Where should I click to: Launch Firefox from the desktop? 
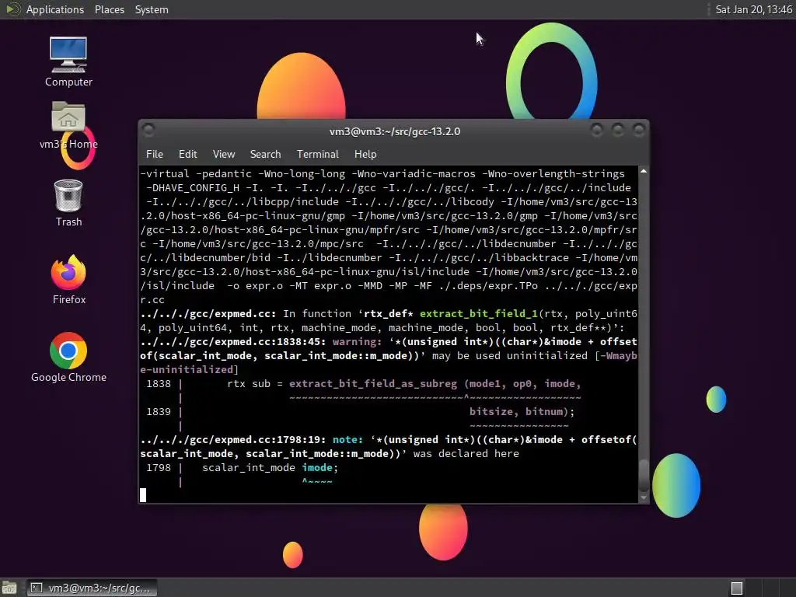[x=68, y=280]
